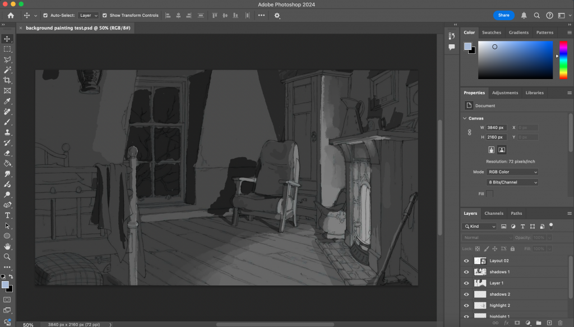Hide the Layout 02 layer
574x327 pixels.
pyautogui.click(x=466, y=261)
